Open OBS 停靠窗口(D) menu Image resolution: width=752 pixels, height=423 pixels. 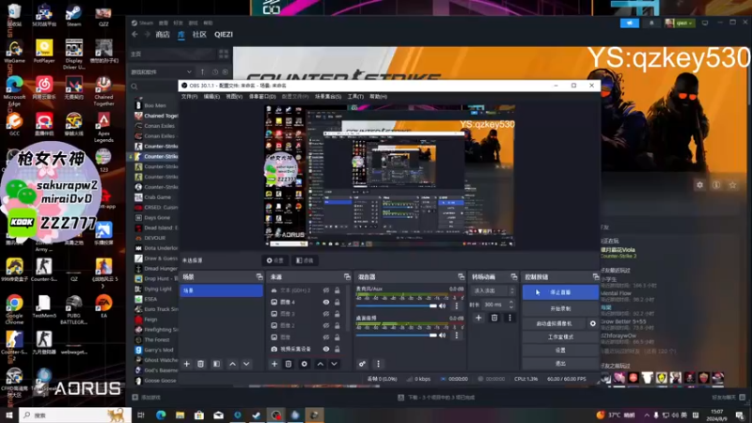click(262, 97)
